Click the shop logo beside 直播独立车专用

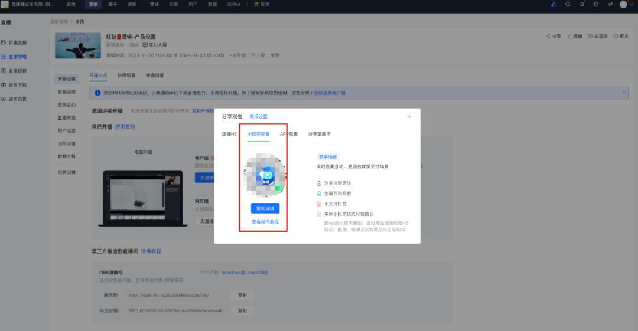5,5
